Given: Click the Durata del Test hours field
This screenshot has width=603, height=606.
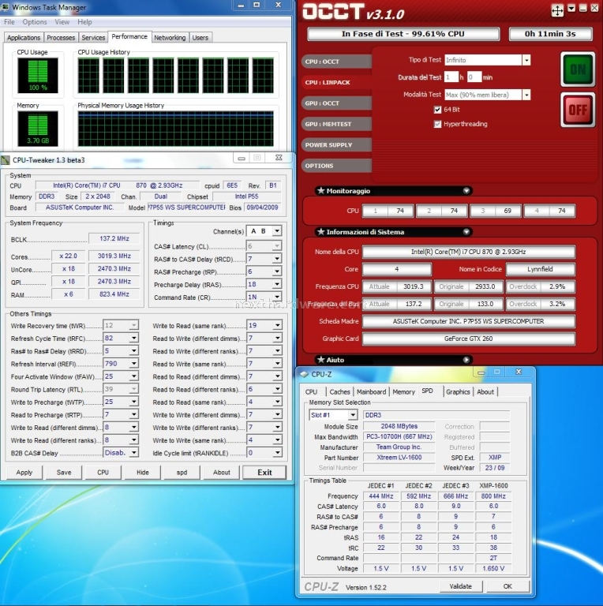Looking at the screenshot, I should pos(451,77).
